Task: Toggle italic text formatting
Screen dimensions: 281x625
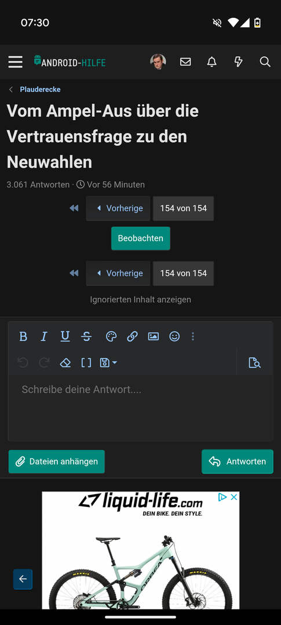Action: tap(44, 336)
